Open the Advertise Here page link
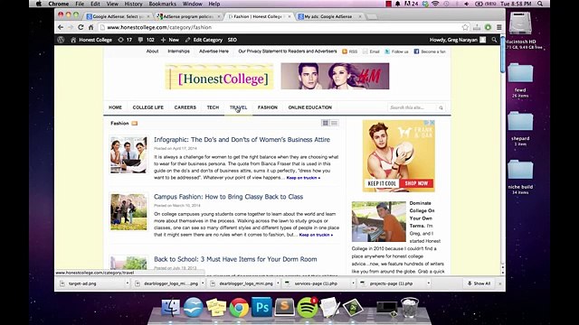Viewport: 579px width, 325px height. (x=214, y=51)
